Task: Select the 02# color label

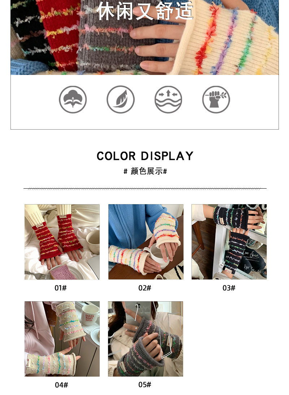Action: click(145, 288)
